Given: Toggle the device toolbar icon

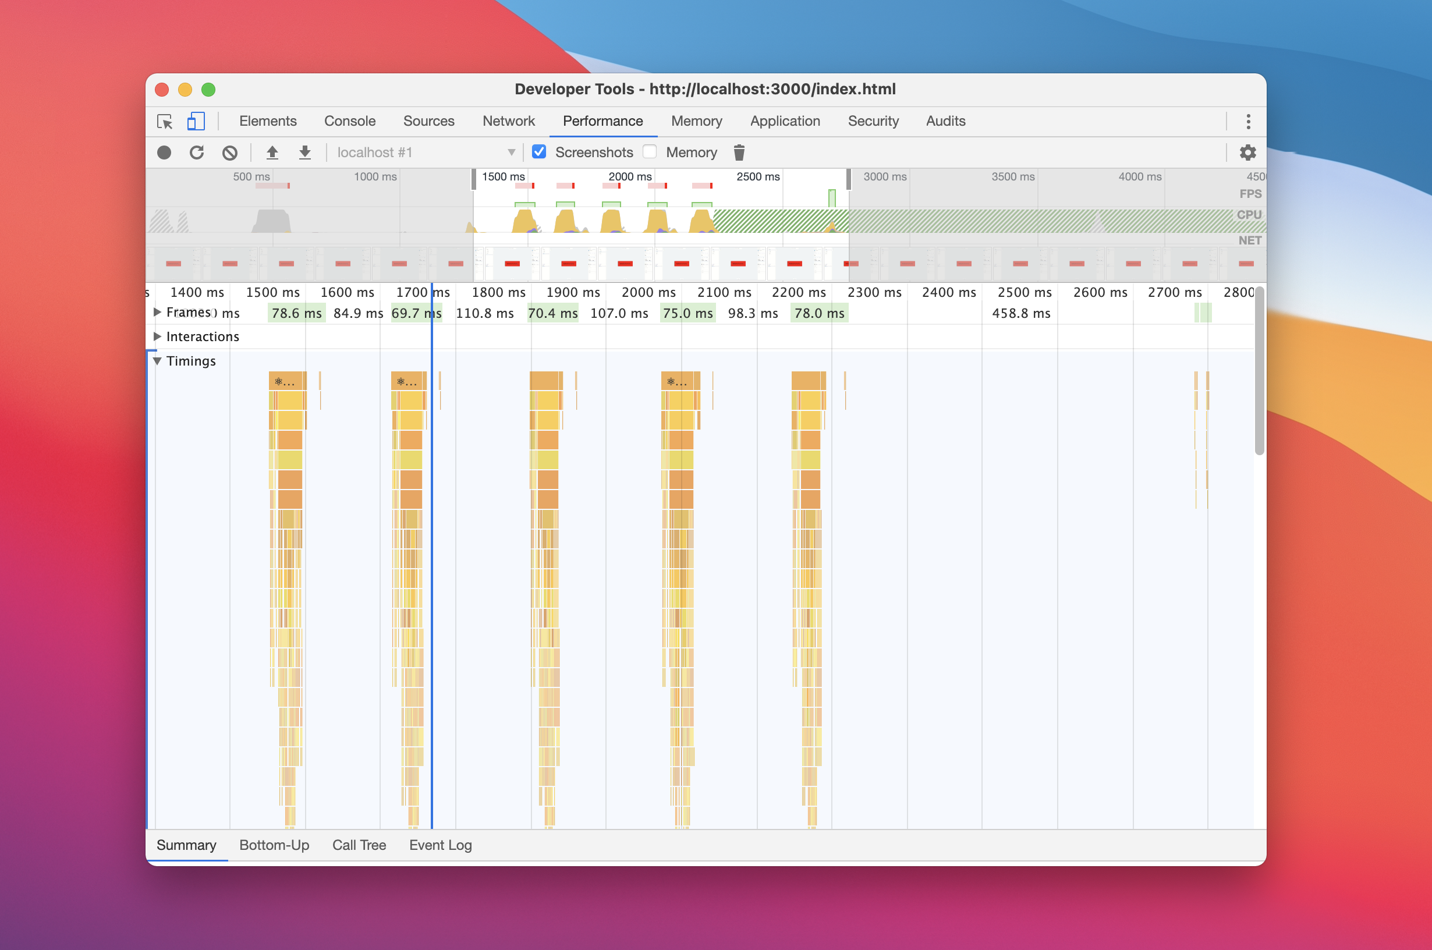Looking at the screenshot, I should click(195, 121).
